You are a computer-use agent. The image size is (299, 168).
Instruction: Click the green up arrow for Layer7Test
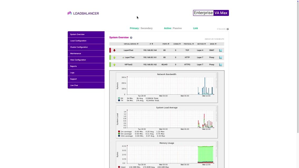tap(114, 57)
